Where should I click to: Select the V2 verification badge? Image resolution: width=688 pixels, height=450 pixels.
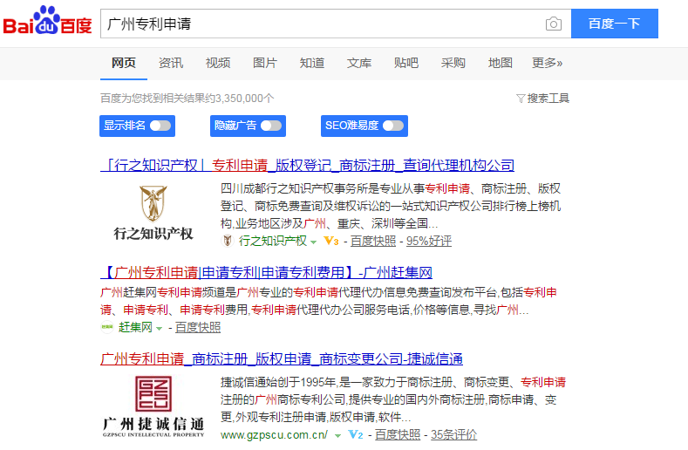pos(356,434)
